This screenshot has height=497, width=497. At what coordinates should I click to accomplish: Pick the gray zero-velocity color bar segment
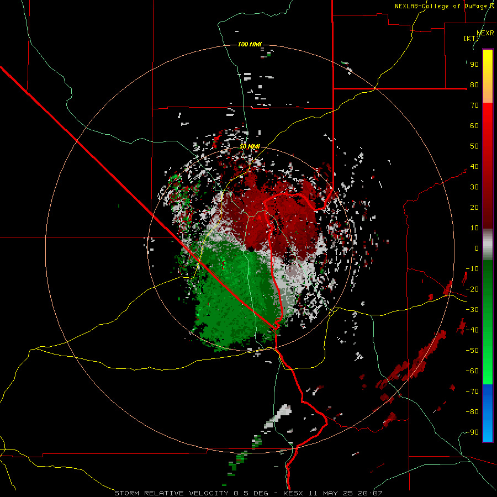[488, 245]
